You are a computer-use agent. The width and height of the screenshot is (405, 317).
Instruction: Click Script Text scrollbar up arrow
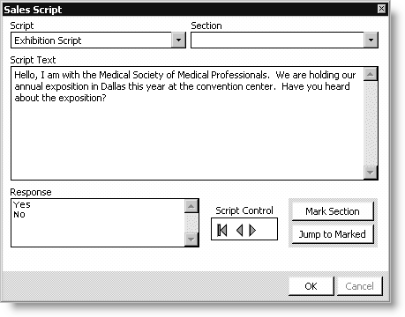pos(371,74)
